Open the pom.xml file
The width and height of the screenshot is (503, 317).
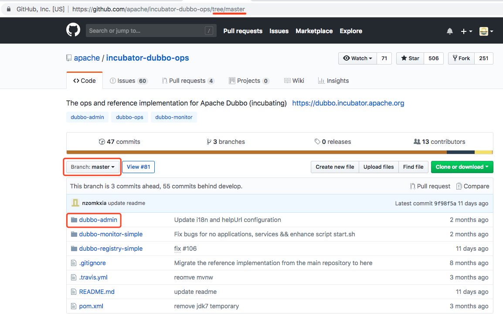91,306
